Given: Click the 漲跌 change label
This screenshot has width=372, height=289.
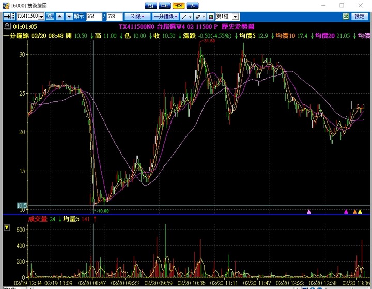Looking at the screenshot, I should [189, 36].
